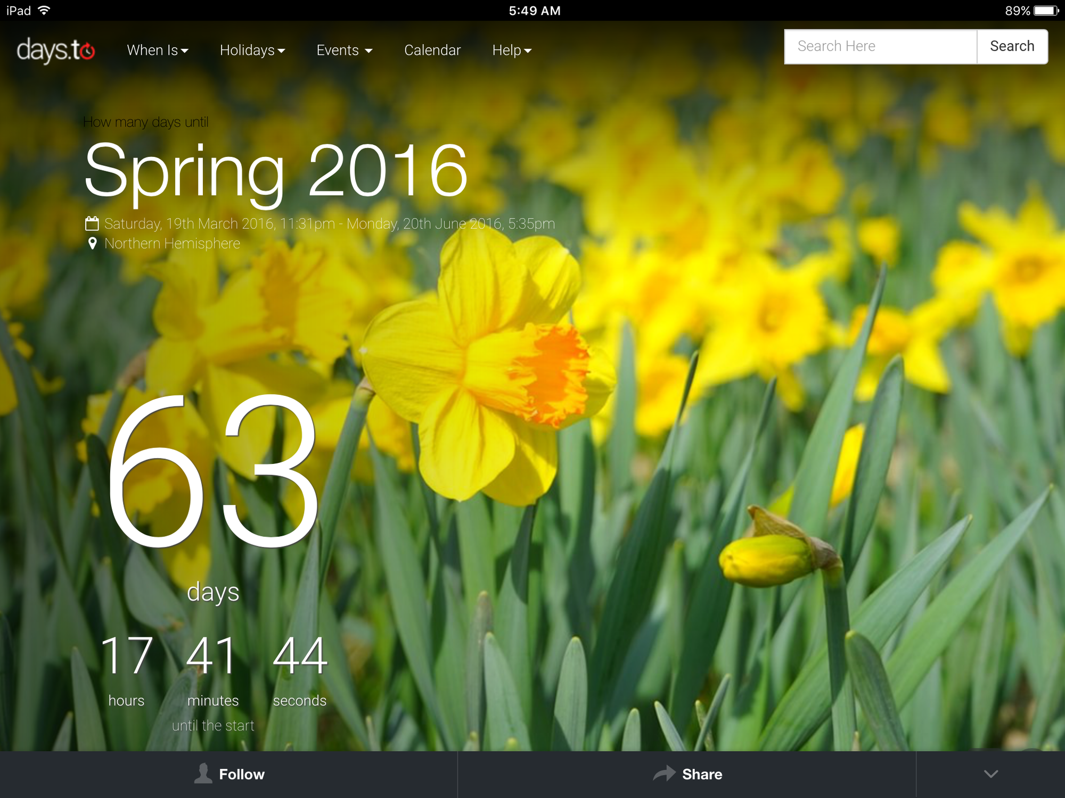
Task: Click the days.to logo
Action: click(x=56, y=51)
